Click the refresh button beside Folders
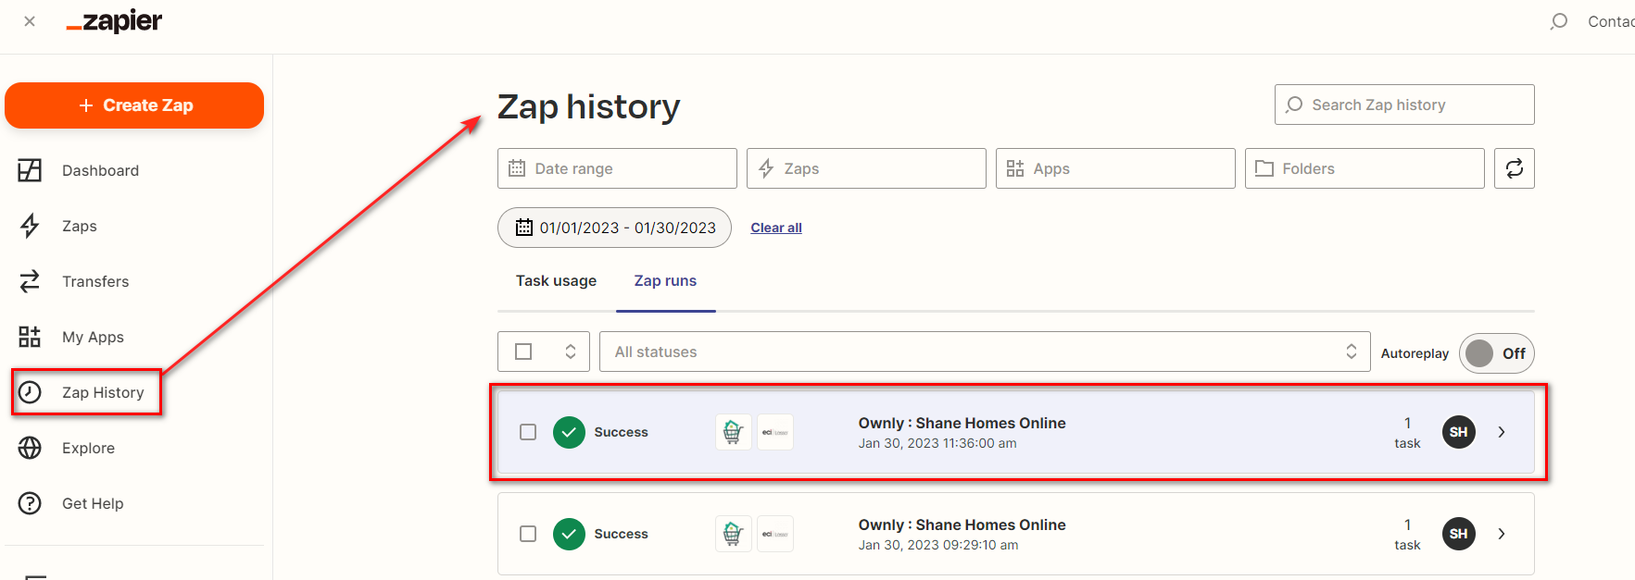 [1515, 168]
